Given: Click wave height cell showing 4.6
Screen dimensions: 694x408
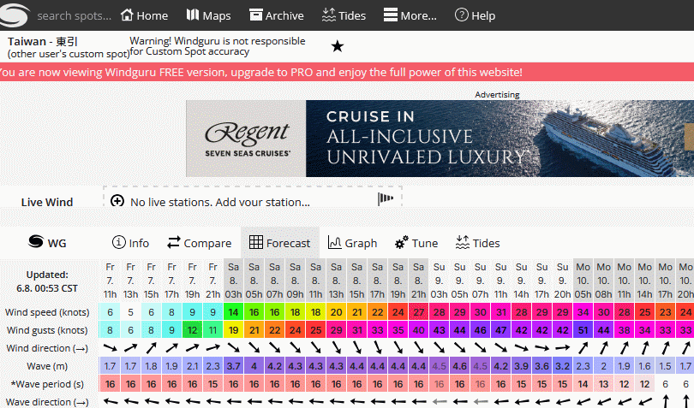Looking at the screenshot, I should 459,366.
